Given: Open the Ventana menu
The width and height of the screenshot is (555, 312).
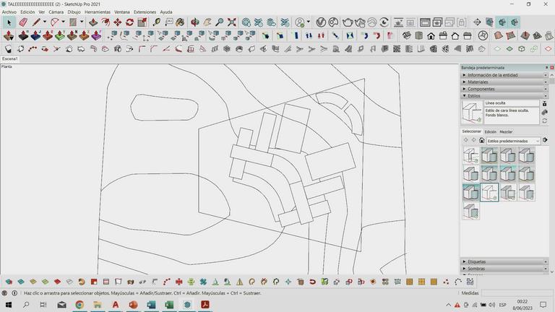Looking at the screenshot, I should pyautogui.click(x=121, y=12).
